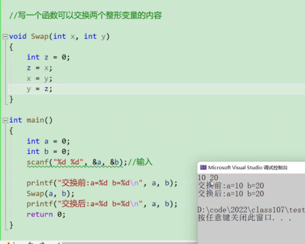Click the printf line containing '交换前'
This screenshot has height=244, width=305.
pyautogui.click(x=102, y=183)
